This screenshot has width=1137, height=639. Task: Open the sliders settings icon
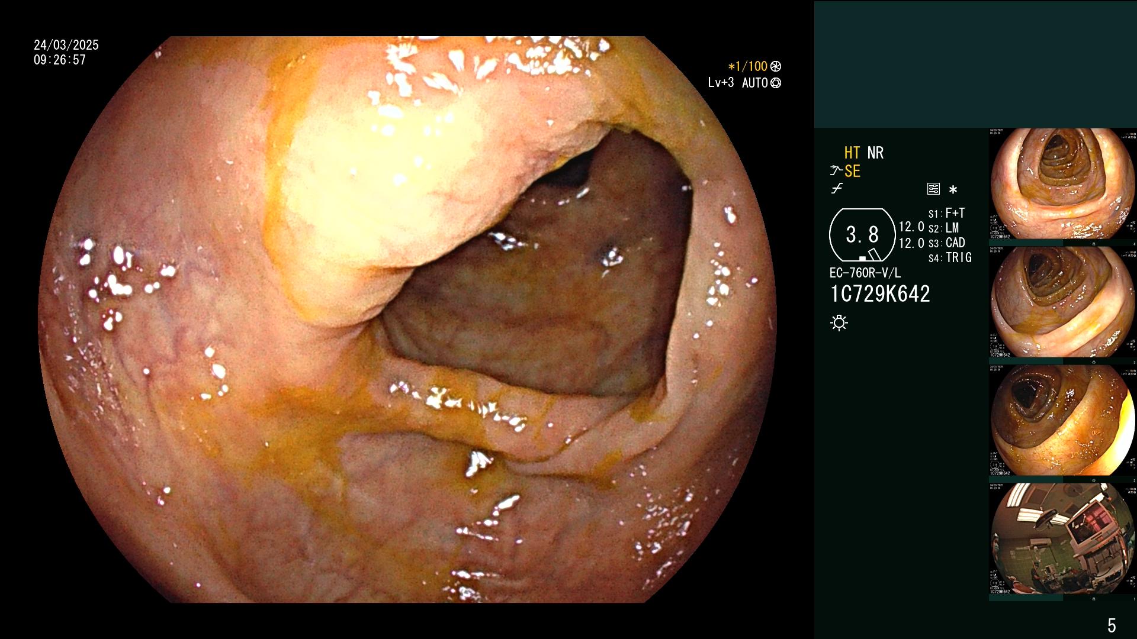click(933, 189)
